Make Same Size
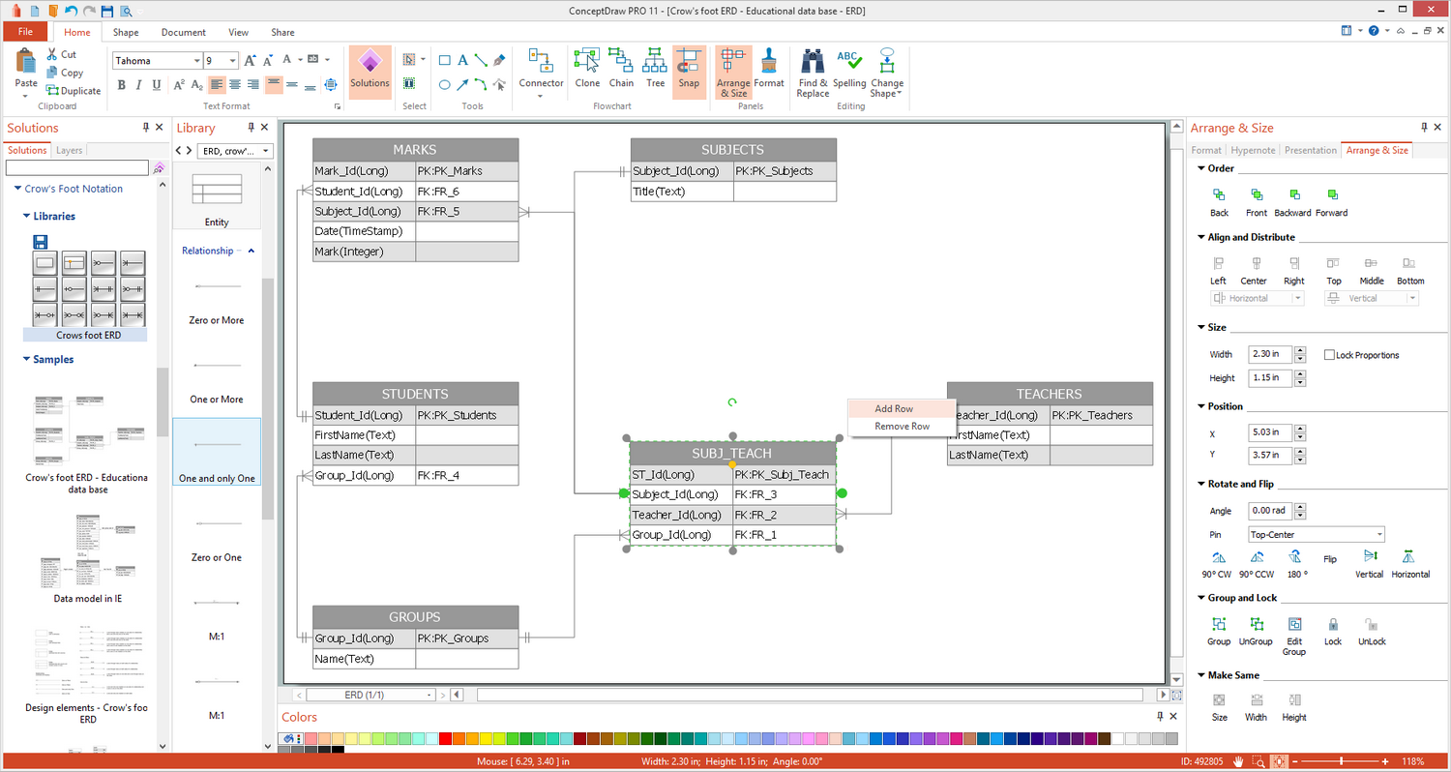This screenshot has width=1451, height=772. pyautogui.click(x=1219, y=707)
